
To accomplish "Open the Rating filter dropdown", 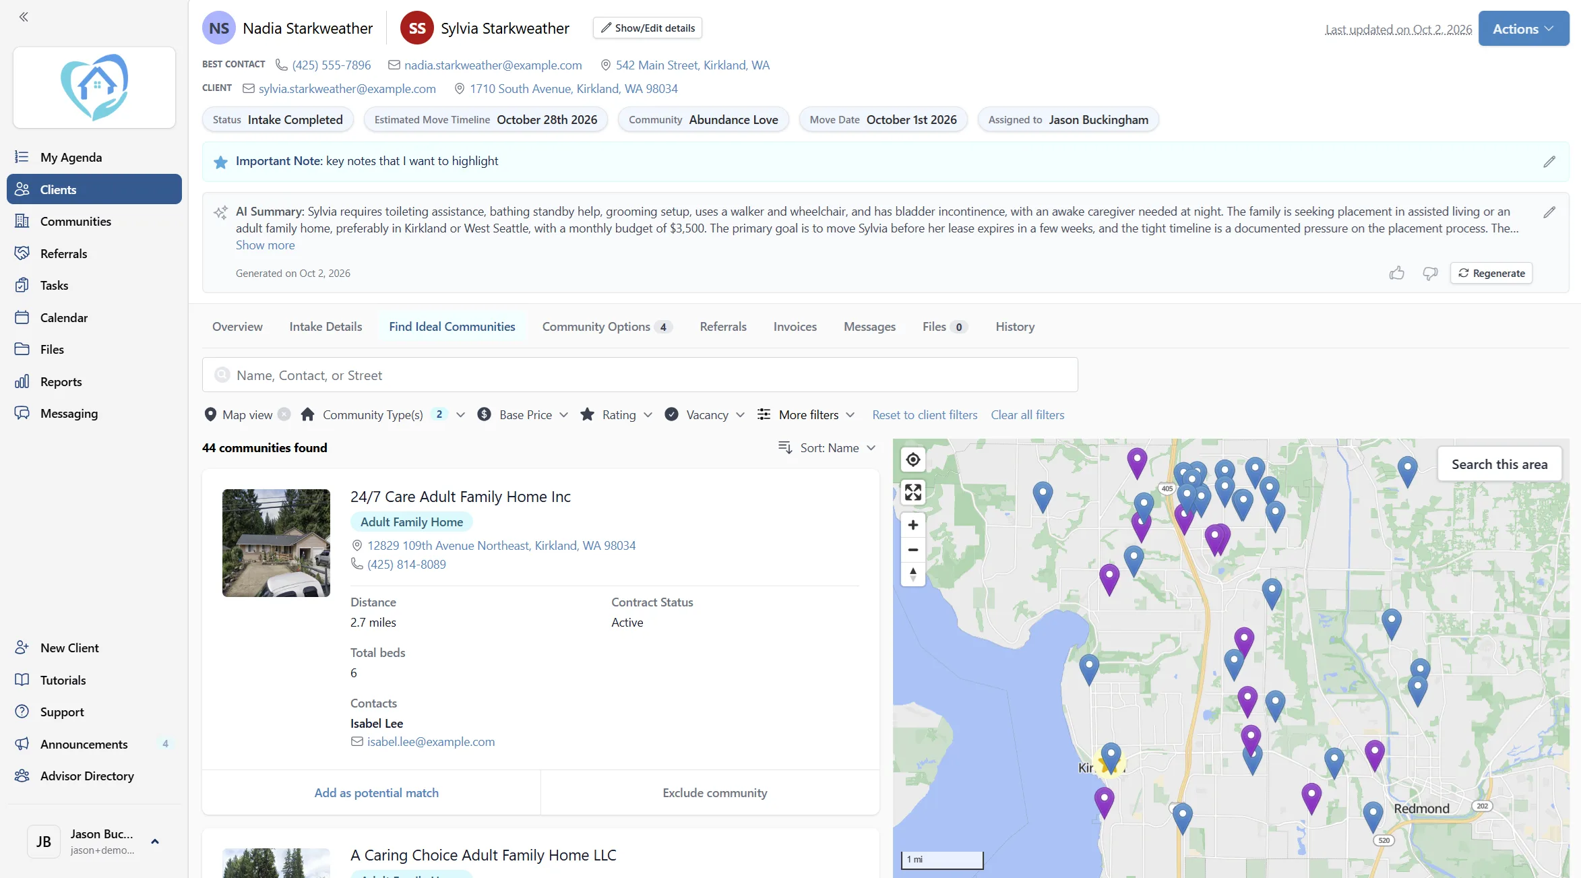I will [x=617, y=414].
